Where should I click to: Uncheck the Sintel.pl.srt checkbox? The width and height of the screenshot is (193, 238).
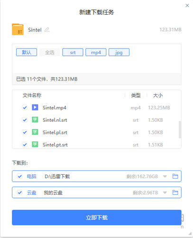click(x=25, y=132)
